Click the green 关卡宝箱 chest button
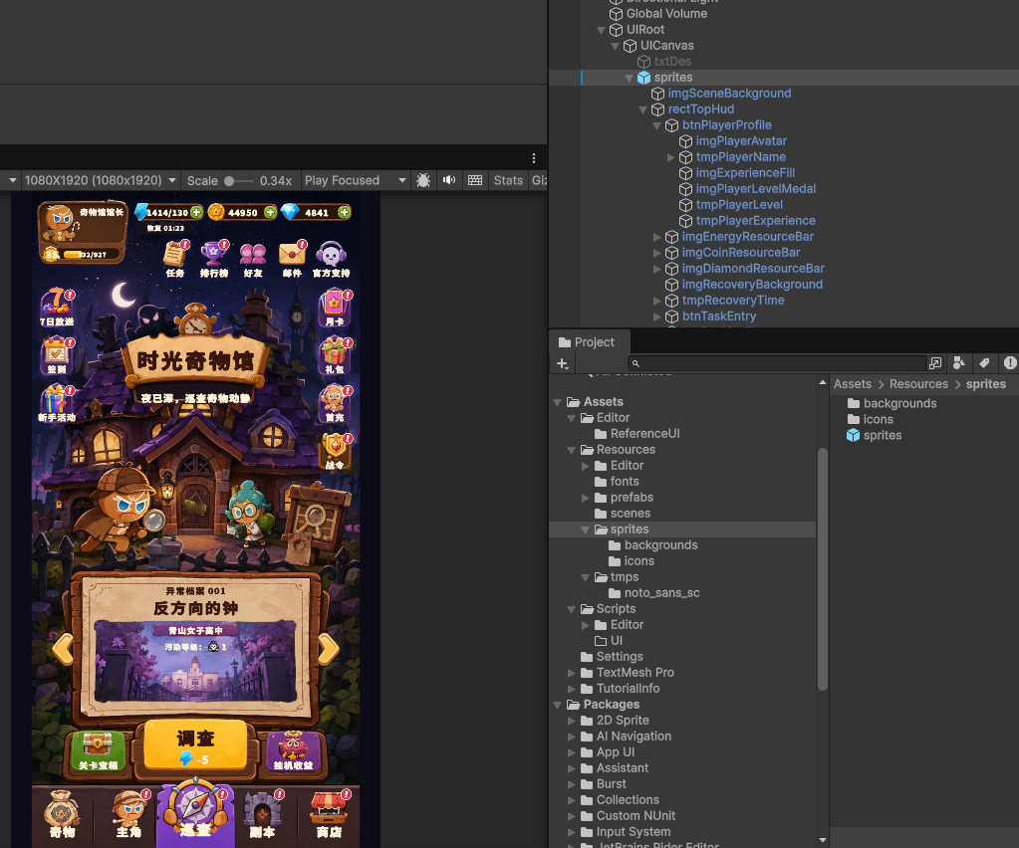This screenshot has height=848, width=1019. tap(99, 751)
